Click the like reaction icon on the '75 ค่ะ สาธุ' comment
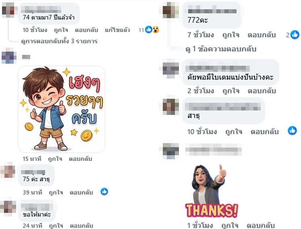 (104, 192)
